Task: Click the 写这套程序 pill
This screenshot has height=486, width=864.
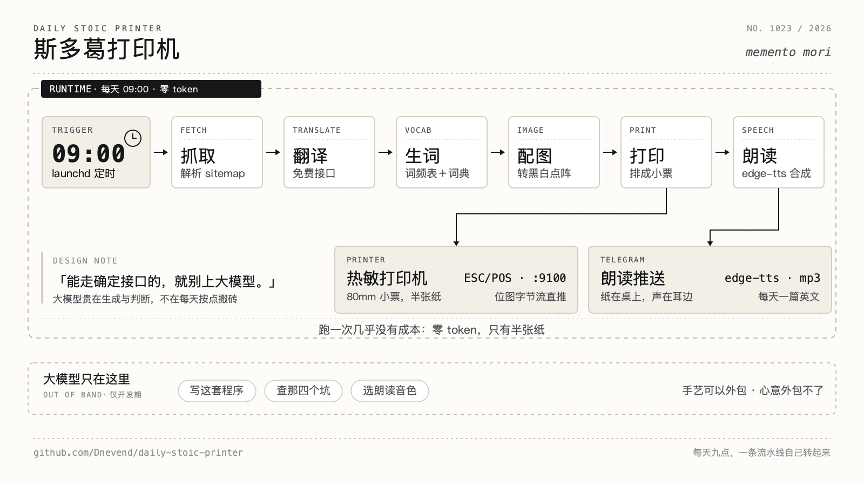Action: (x=217, y=391)
